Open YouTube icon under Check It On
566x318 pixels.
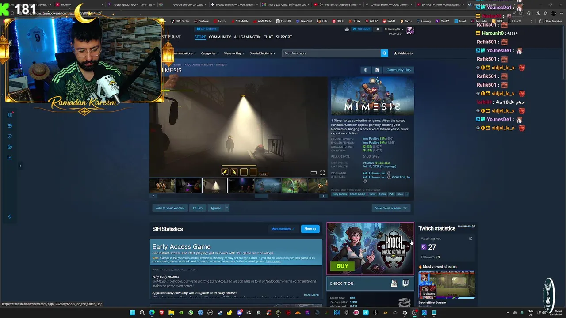394,284
